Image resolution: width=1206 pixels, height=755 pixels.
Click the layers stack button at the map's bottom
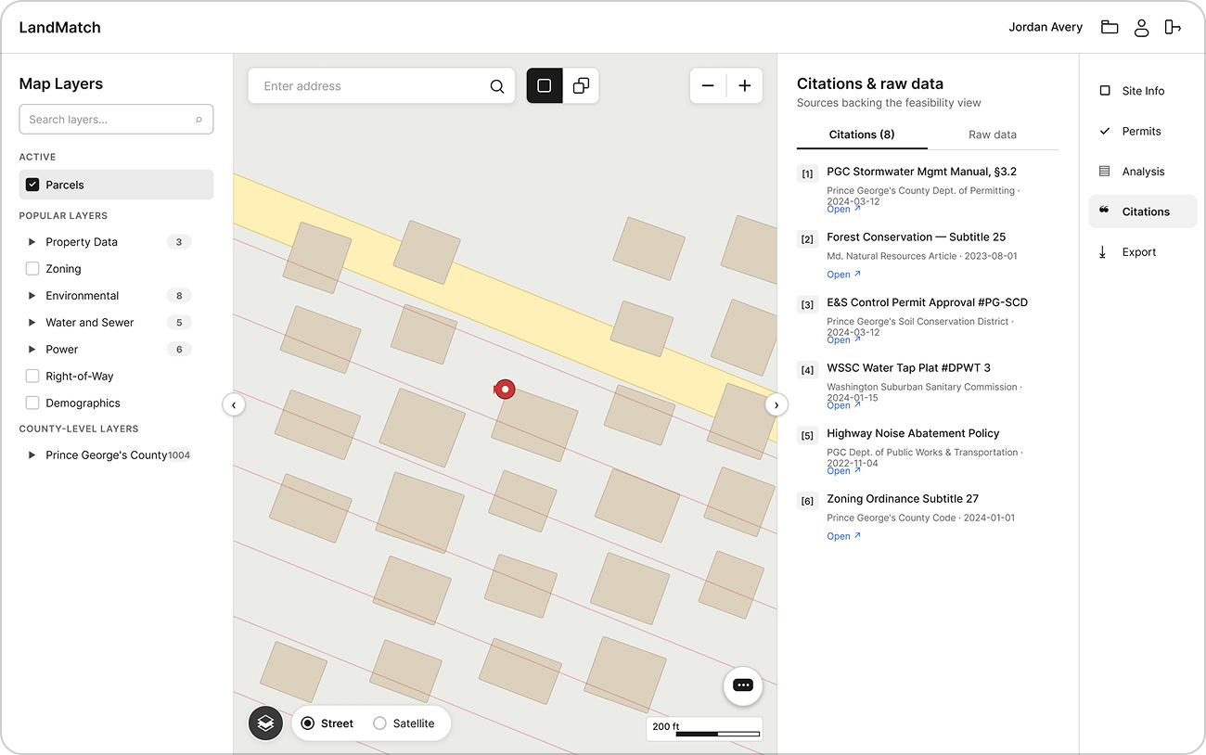(x=265, y=723)
